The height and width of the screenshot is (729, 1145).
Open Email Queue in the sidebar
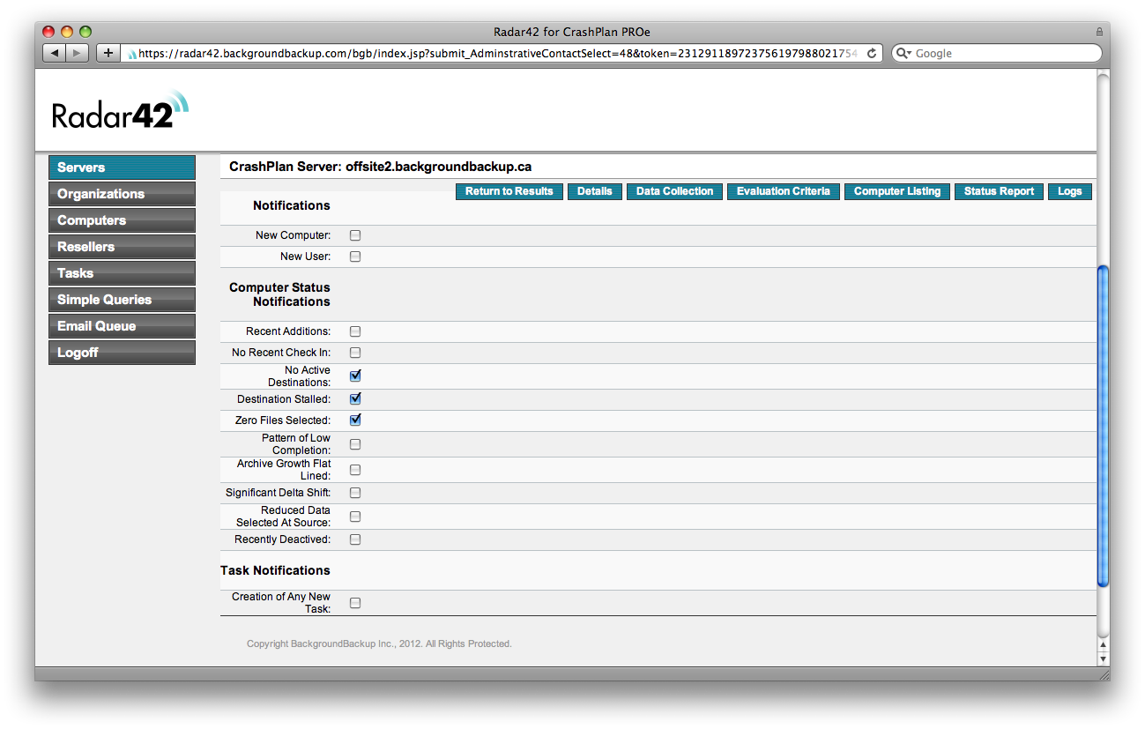[x=122, y=326]
